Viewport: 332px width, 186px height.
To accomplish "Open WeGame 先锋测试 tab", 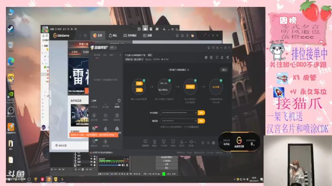I will (130, 36).
